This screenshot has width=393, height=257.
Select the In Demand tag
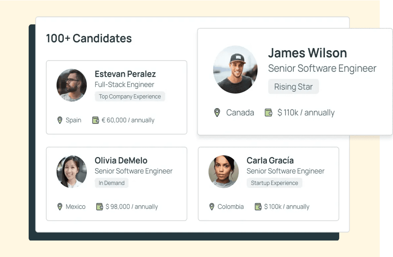click(x=111, y=183)
